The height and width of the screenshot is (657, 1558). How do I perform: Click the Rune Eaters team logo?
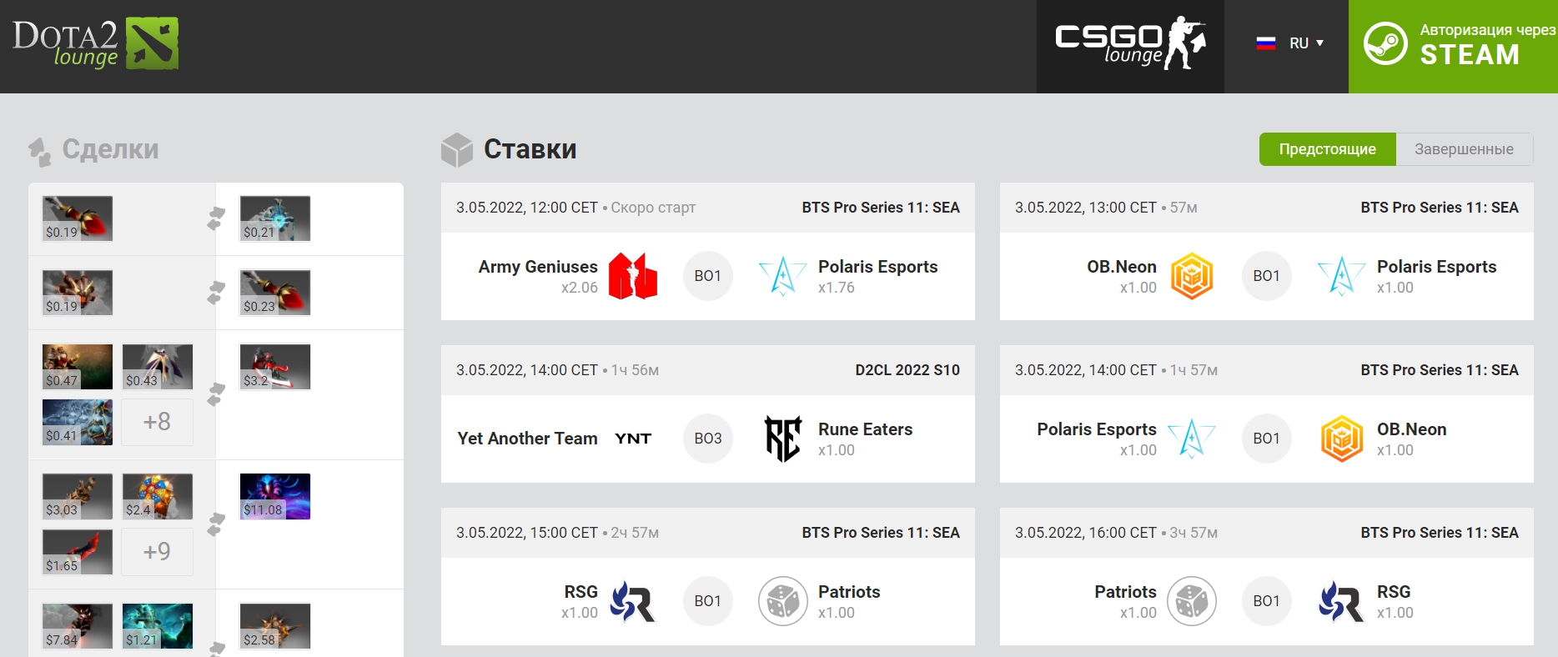coord(783,439)
